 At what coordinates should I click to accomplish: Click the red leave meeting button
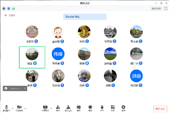160,109
